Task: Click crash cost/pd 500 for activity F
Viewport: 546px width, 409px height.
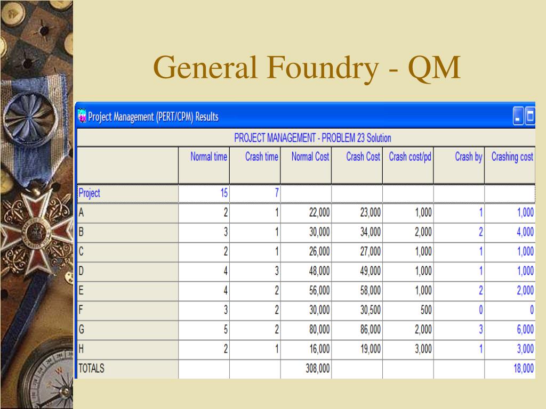Action: [x=425, y=309]
